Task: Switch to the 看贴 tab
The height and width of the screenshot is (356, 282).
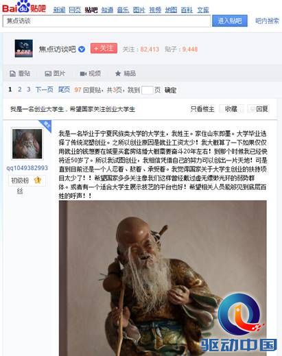Action: 20,73
